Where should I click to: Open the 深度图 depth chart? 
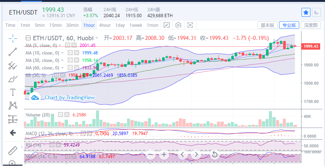click(x=311, y=25)
